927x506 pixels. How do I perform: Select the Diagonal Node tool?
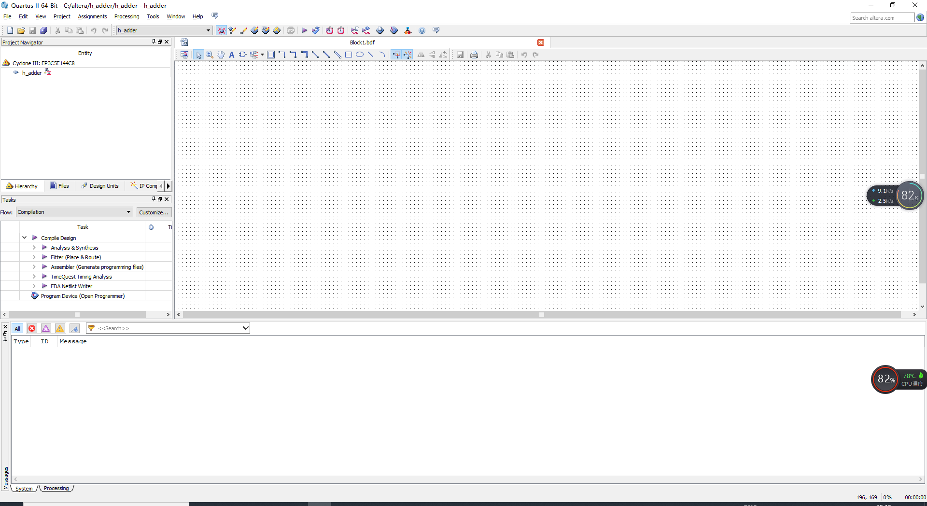[315, 55]
